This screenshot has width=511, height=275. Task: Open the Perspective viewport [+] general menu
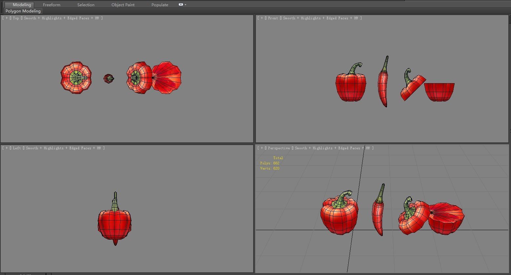coord(262,148)
